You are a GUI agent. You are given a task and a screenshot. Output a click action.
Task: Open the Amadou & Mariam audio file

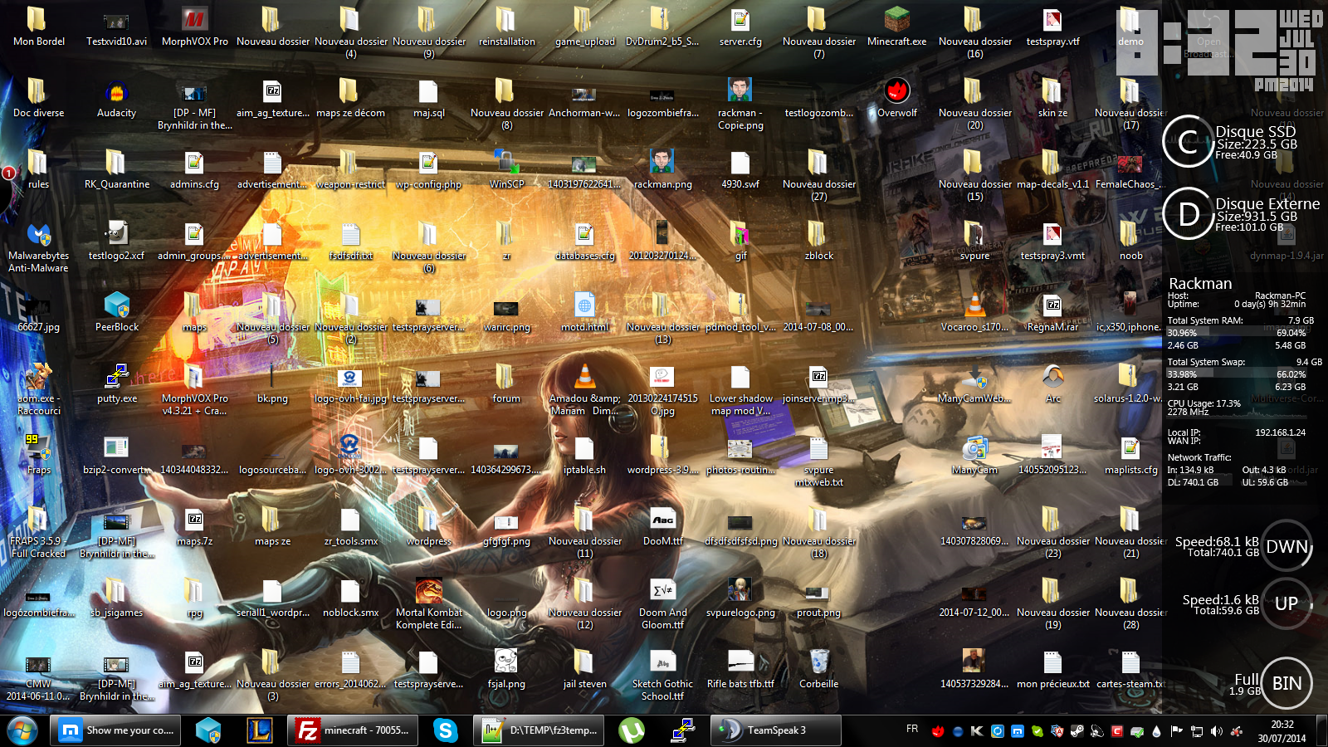point(584,390)
